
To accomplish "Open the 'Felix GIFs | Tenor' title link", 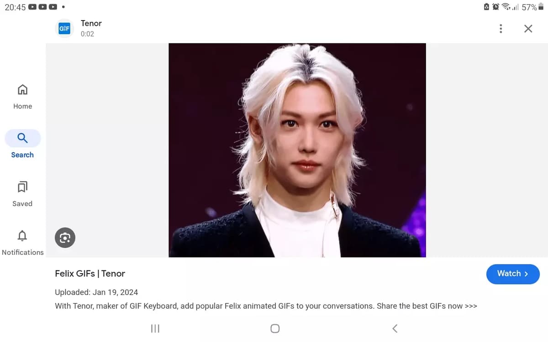I will click(x=90, y=274).
